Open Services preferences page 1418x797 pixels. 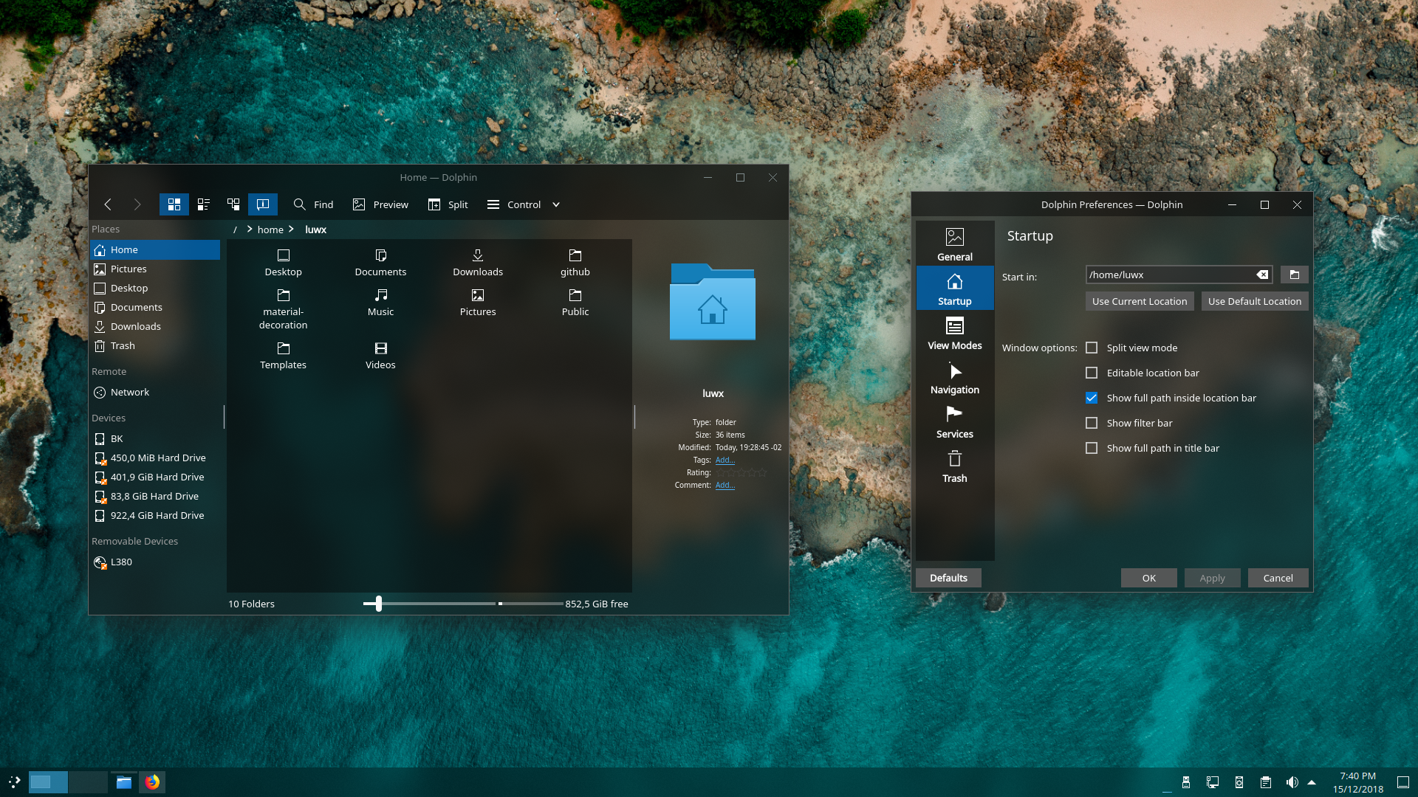tap(955, 422)
